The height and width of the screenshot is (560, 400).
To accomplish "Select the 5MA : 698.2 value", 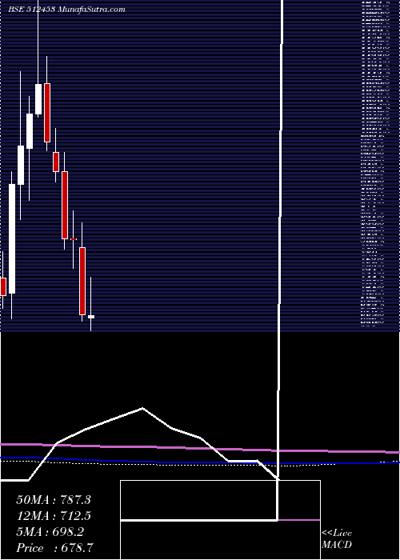I will point(50,532).
